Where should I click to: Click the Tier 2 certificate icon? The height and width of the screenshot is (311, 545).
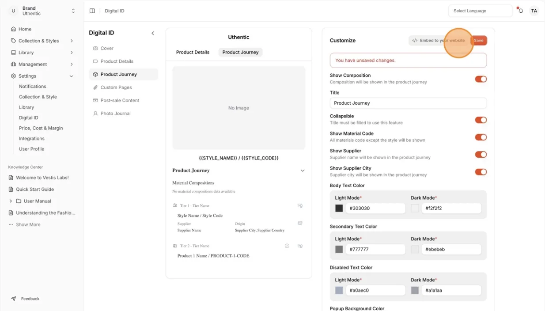click(300, 246)
